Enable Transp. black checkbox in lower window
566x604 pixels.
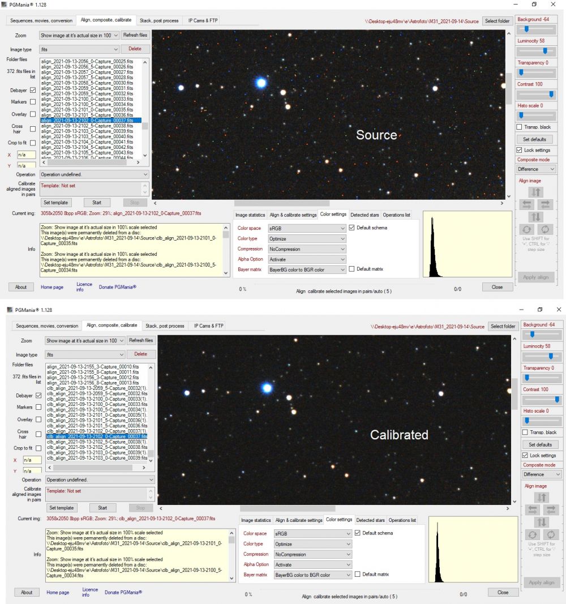point(525,432)
